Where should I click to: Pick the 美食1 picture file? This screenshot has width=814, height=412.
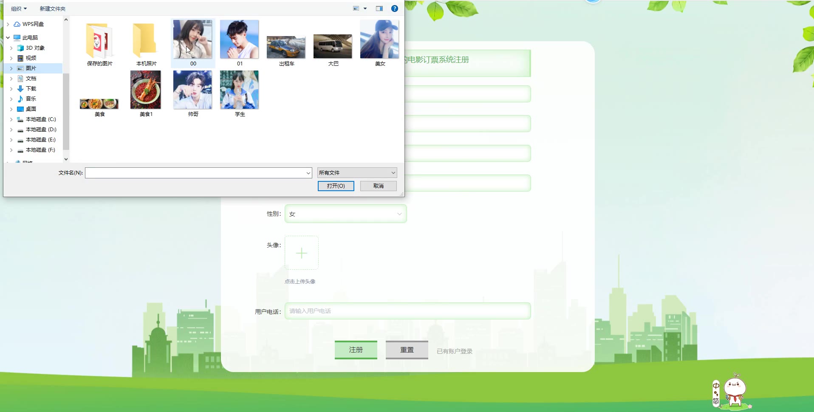point(146,94)
